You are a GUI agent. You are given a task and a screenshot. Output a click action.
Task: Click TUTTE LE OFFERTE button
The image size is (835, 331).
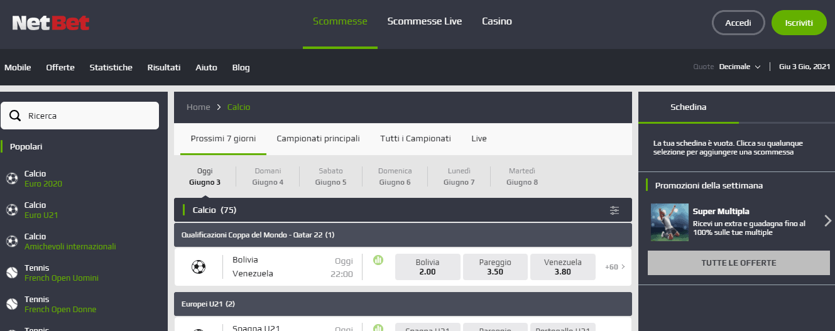coord(739,263)
